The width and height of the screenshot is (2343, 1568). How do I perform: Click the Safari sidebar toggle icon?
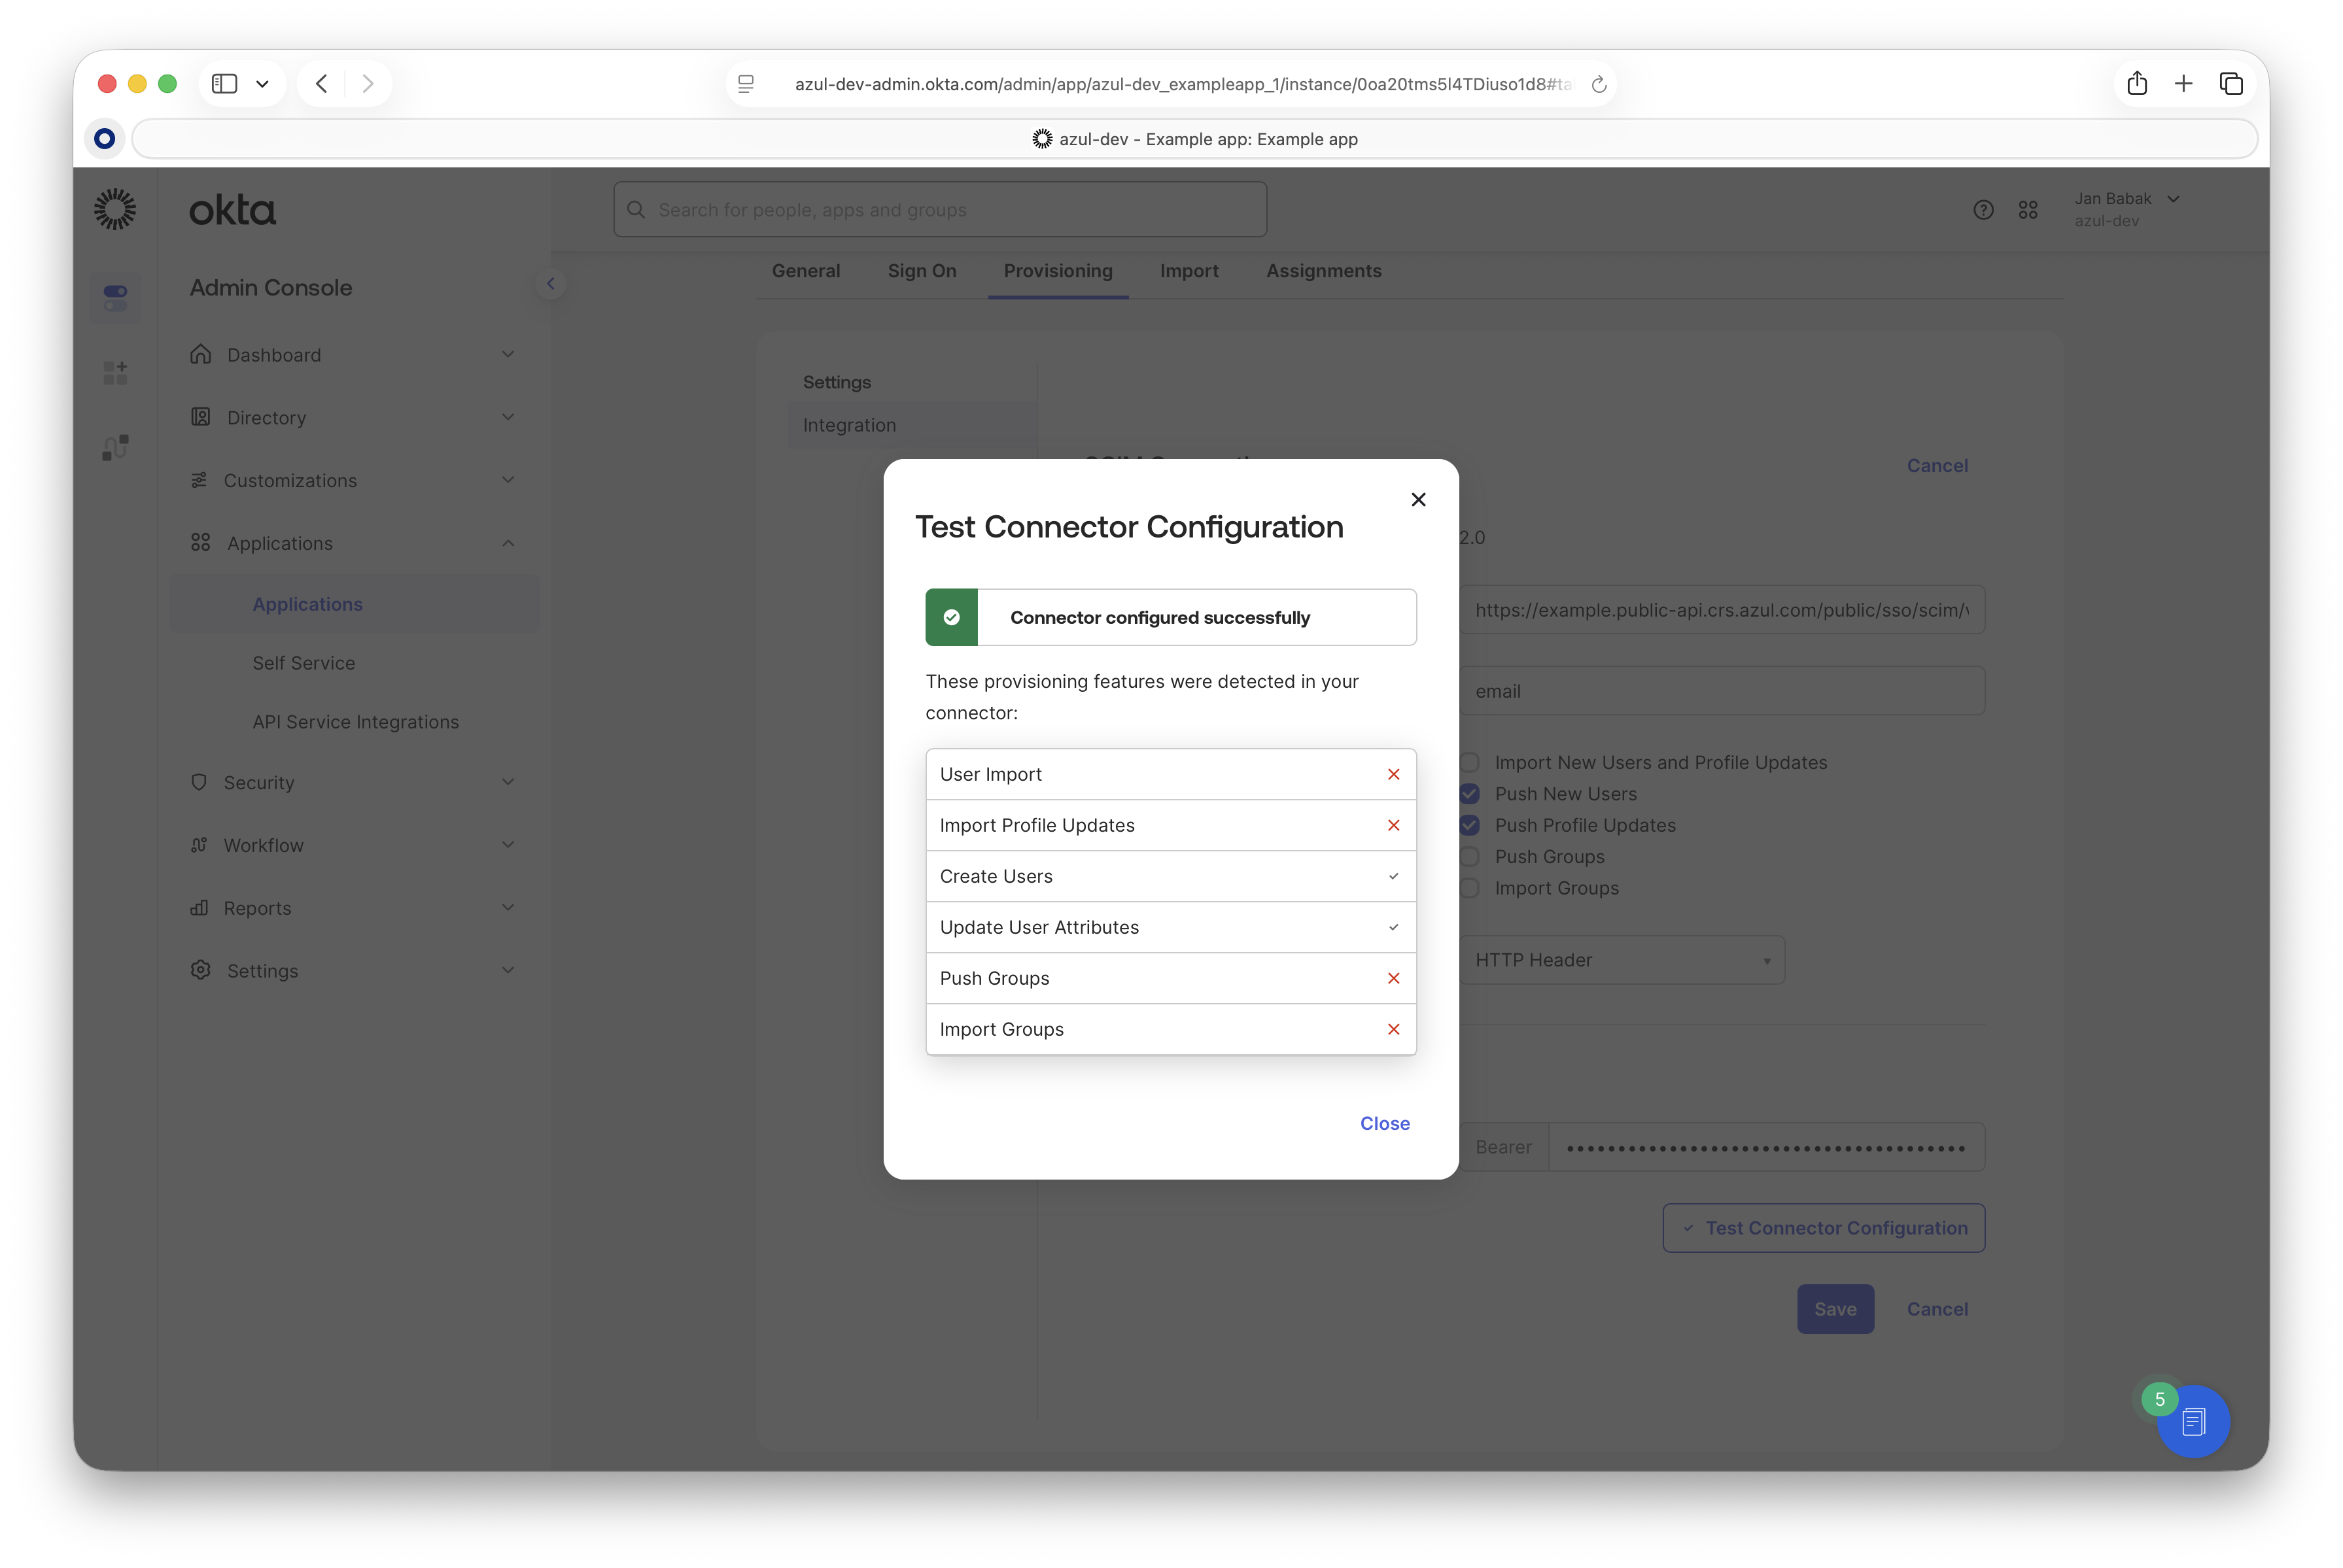point(225,84)
